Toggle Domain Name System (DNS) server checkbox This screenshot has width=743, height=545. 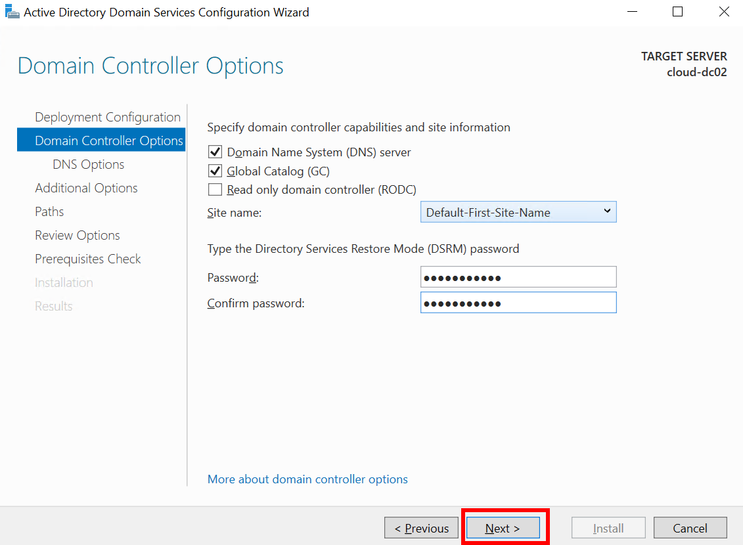click(x=215, y=152)
